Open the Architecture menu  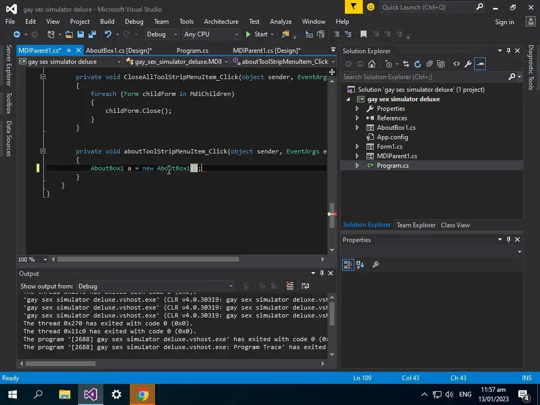pos(221,21)
